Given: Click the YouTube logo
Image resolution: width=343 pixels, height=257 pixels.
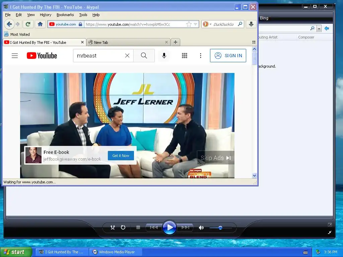Looking at the screenshot, I should pyautogui.click(x=42, y=56).
